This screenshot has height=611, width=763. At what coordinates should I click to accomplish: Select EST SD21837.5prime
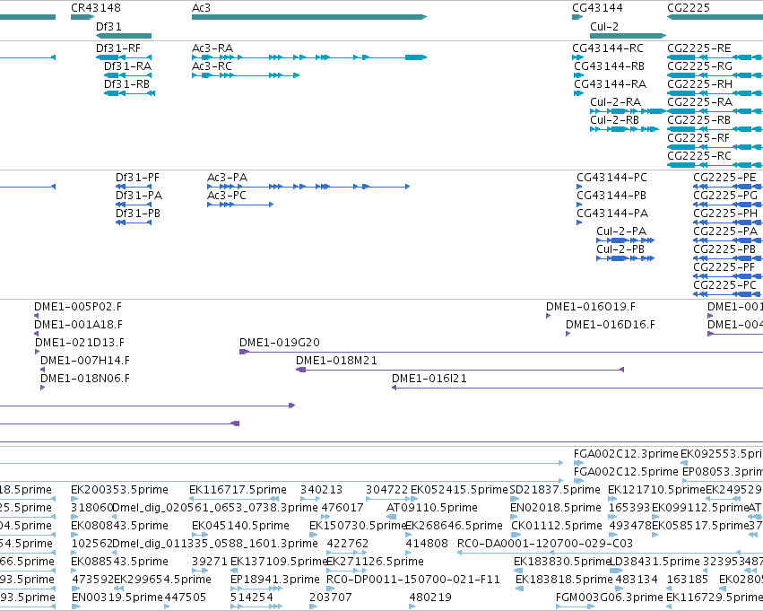[x=555, y=490]
